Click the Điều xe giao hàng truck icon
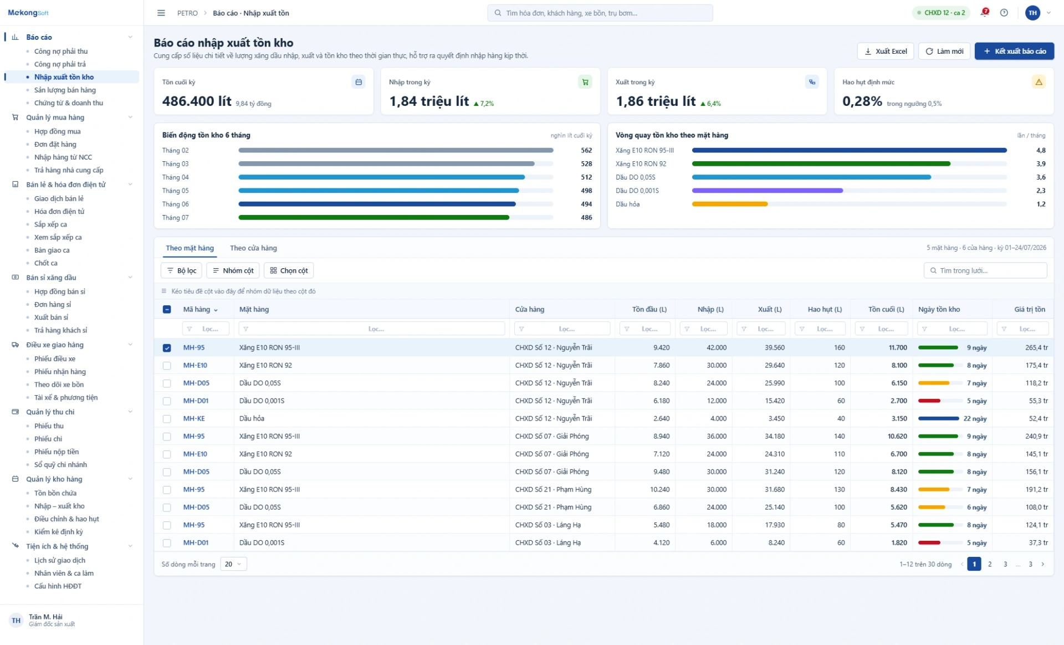This screenshot has width=1064, height=645. click(x=16, y=345)
